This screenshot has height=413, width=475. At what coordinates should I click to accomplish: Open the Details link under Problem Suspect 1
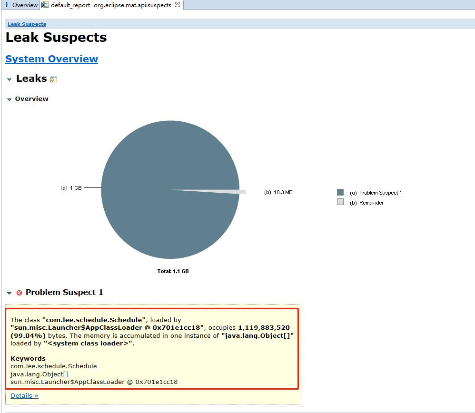(24, 396)
